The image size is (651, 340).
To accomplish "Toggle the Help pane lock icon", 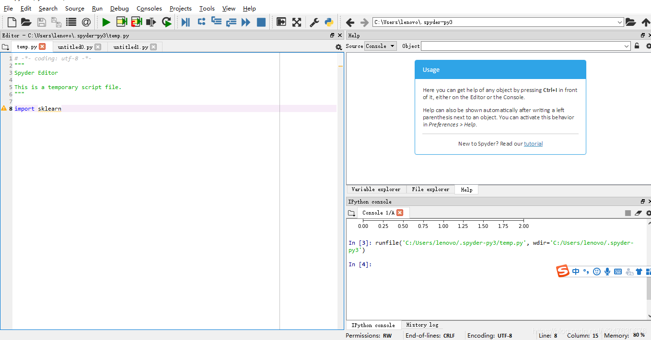I will [x=637, y=46].
